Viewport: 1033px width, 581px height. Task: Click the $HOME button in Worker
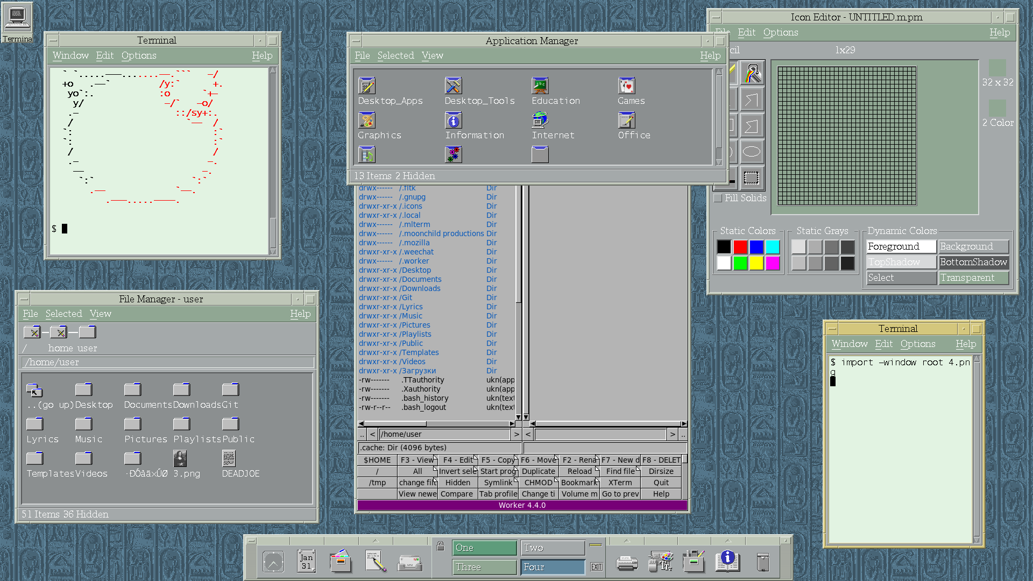click(377, 460)
